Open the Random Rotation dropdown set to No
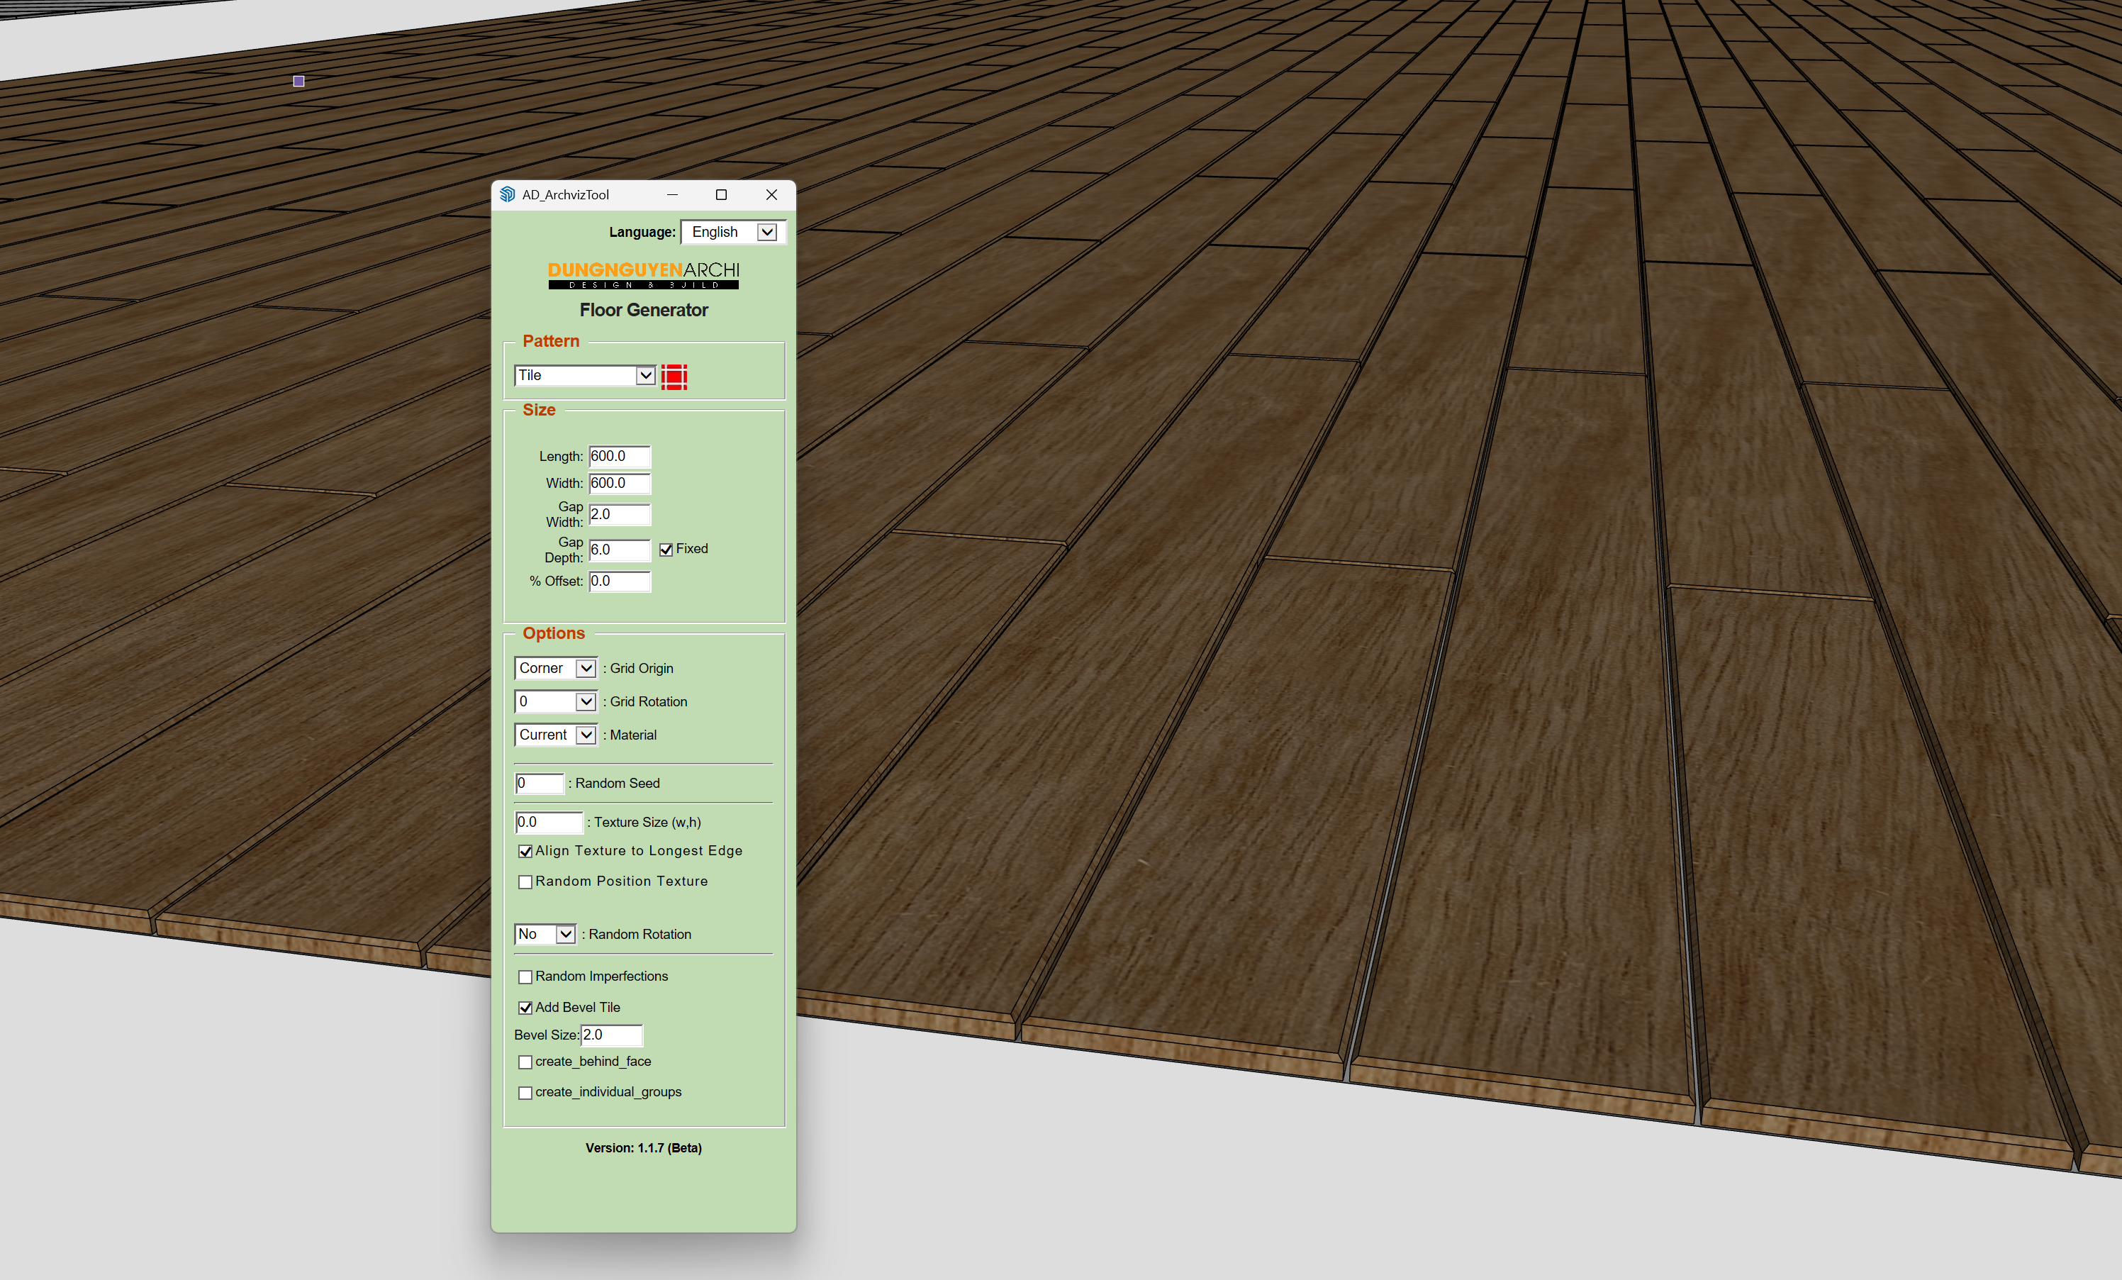2122x1280 pixels. pos(545,934)
